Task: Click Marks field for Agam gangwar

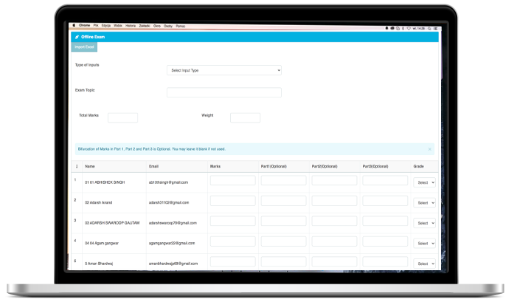Action: [x=232, y=241]
